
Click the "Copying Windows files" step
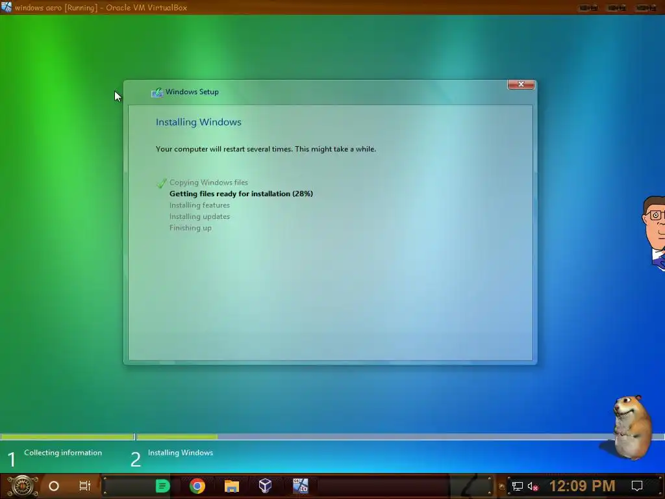(x=208, y=183)
